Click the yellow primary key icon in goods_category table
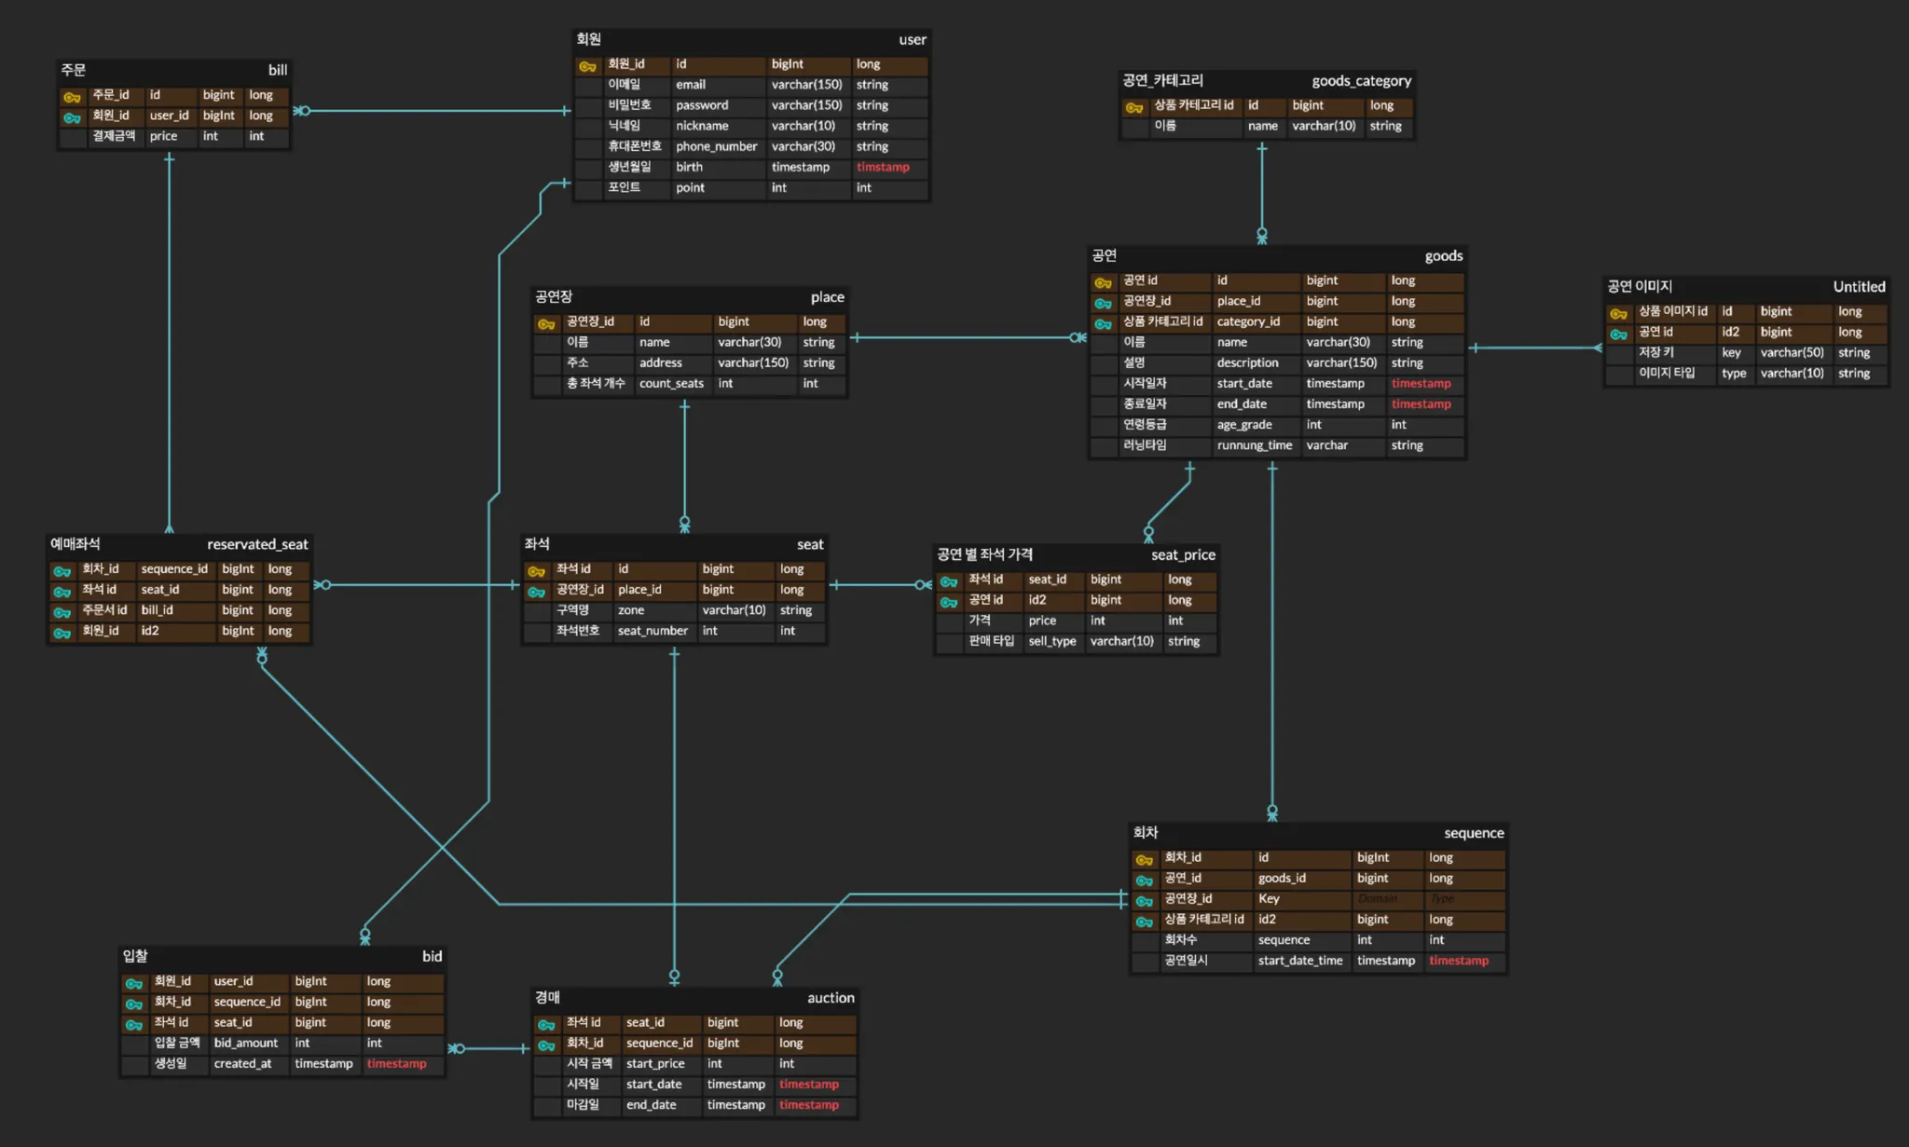The height and width of the screenshot is (1147, 1909). tap(1133, 107)
